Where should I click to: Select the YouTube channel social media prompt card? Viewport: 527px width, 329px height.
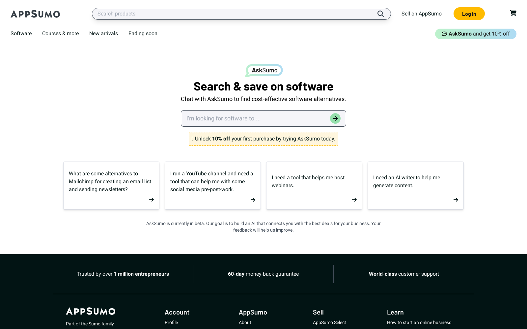tap(213, 186)
